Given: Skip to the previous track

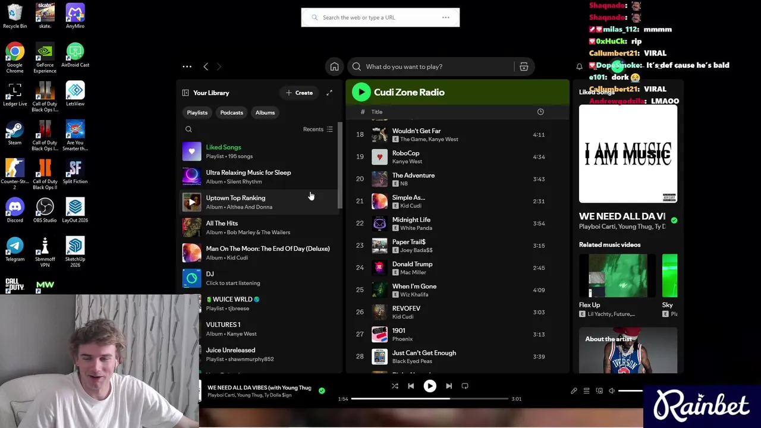Looking at the screenshot, I should click(411, 386).
